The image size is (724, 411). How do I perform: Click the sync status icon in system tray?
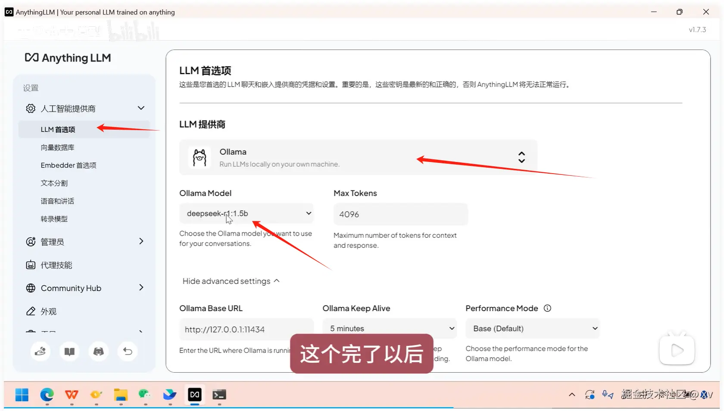coord(590,395)
